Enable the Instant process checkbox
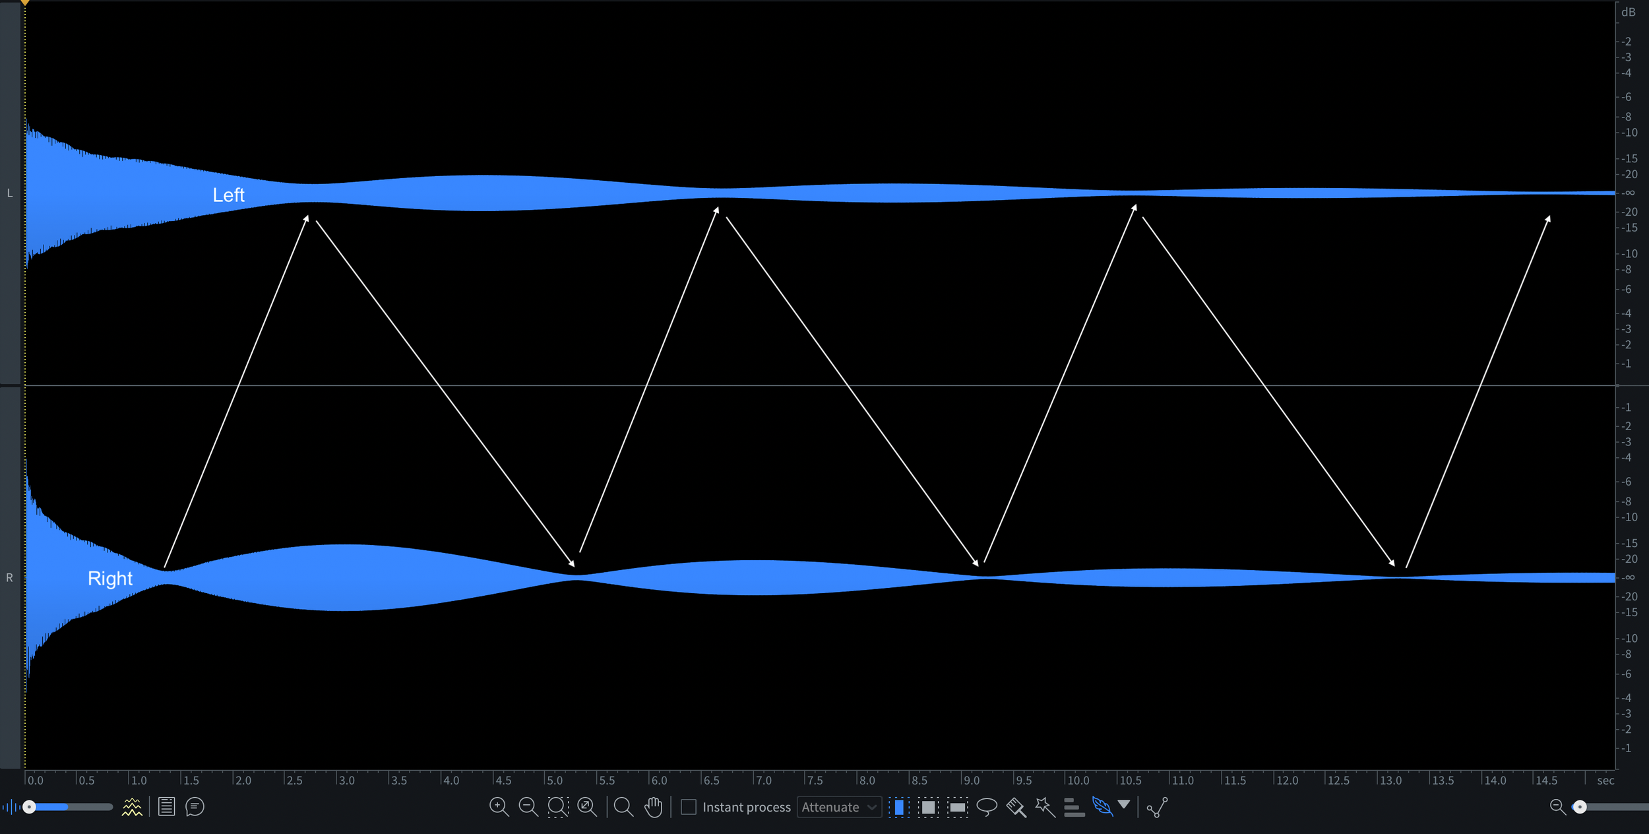Image resolution: width=1649 pixels, height=834 pixels. [688, 806]
